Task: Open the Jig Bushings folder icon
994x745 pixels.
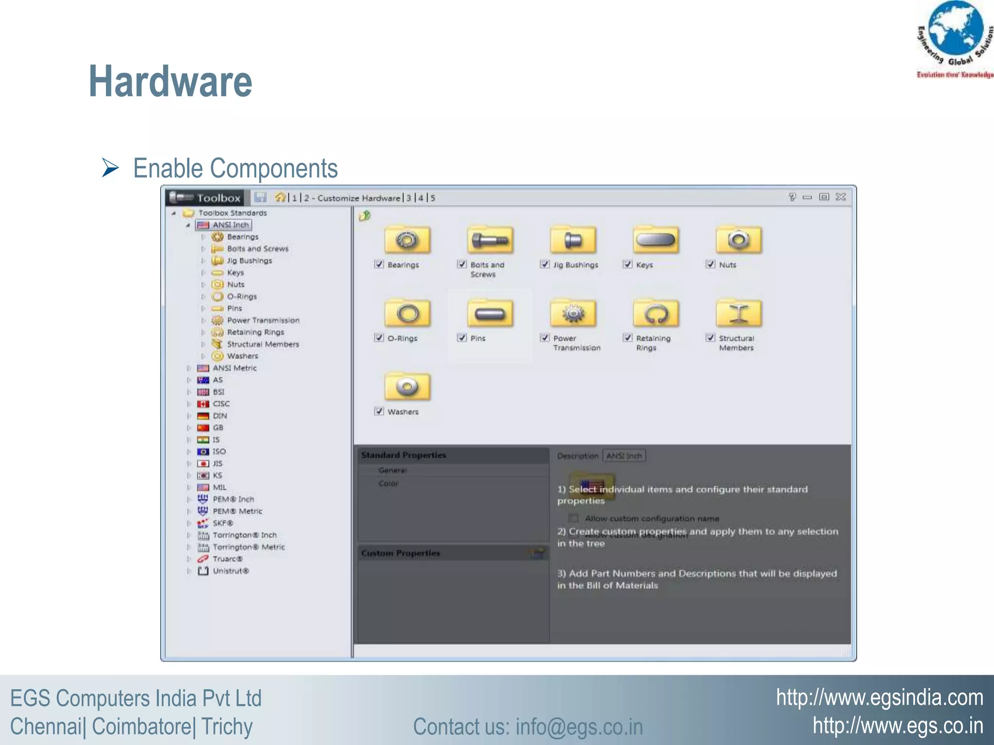Action: pyautogui.click(x=573, y=240)
